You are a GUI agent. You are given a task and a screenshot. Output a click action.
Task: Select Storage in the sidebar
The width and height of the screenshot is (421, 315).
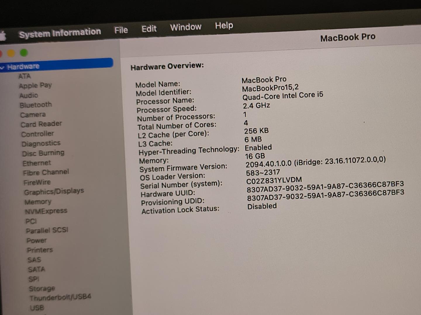pos(42,289)
